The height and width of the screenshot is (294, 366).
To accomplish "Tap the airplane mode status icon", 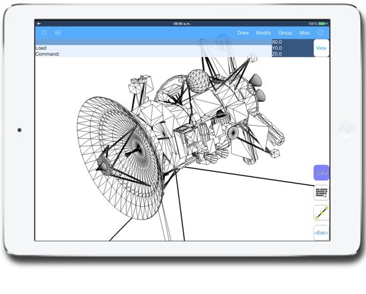I will (x=39, y=23).
